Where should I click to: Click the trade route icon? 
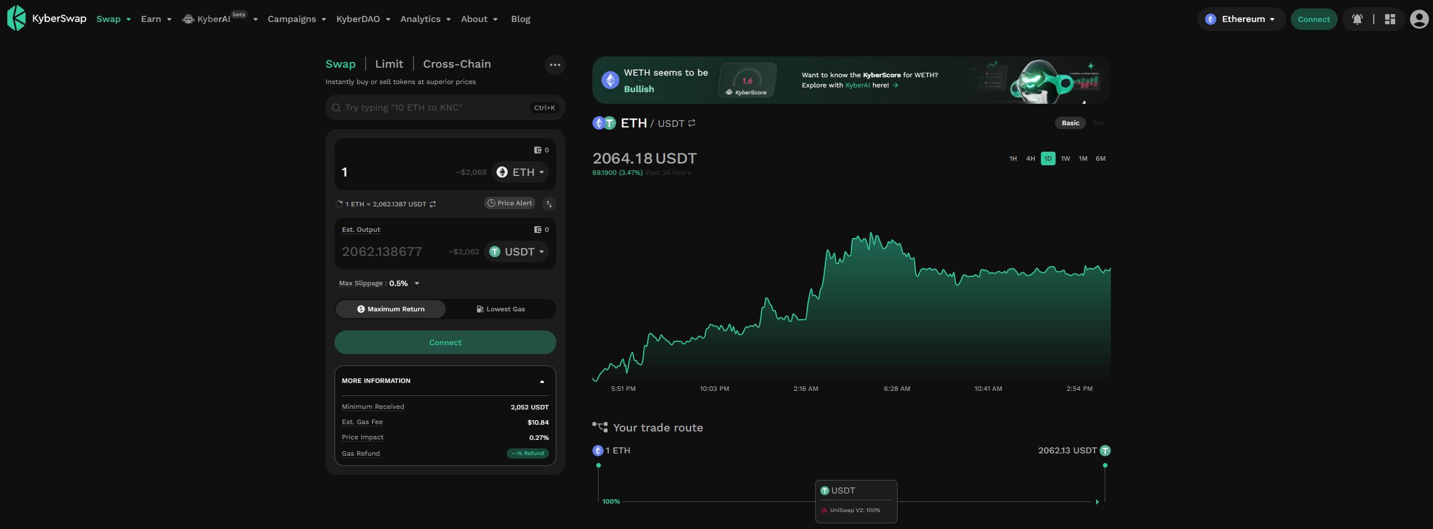coord(600,427)
